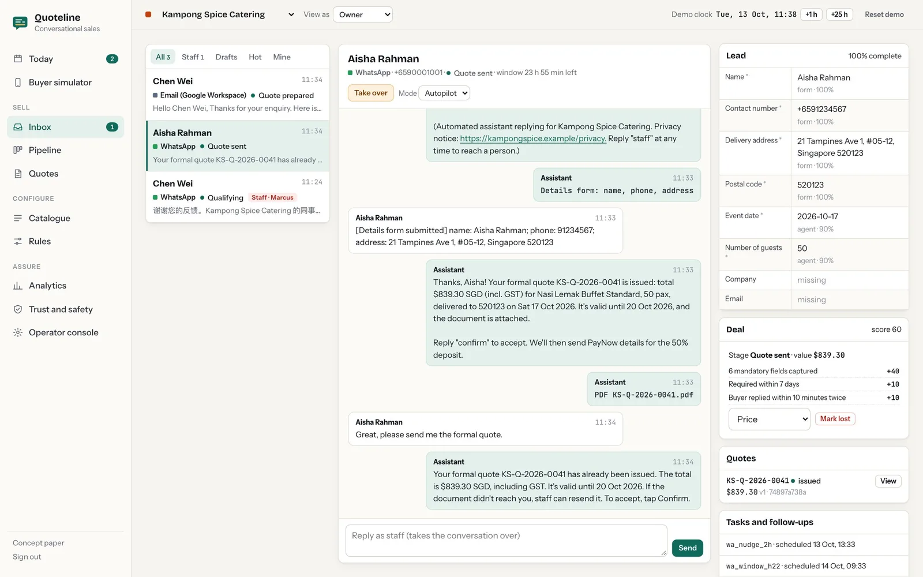The height and width of the screenshot is (577, 923).
Task: Open Buyer simulator phone icon
Action: point(18,83)
